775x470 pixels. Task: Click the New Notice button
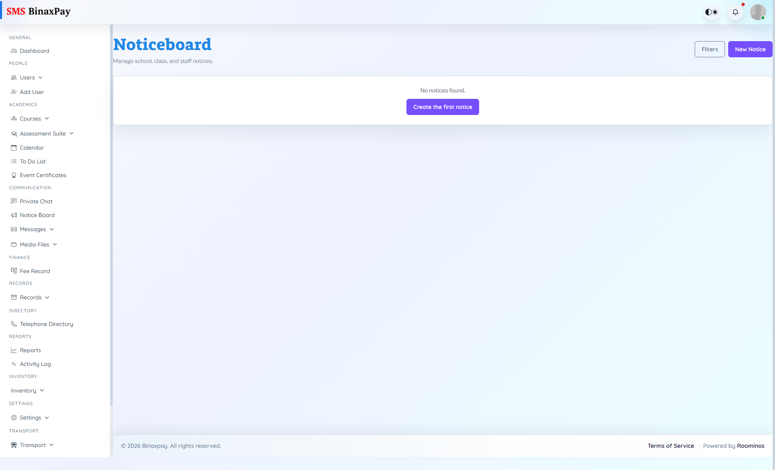pos(750,49)
